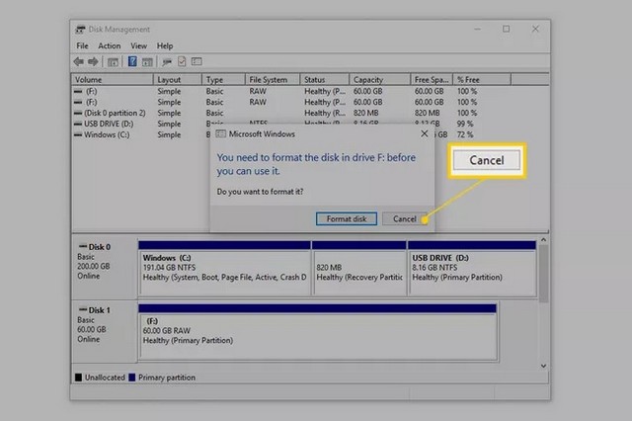
Task: Click the Primary partition legend label
Action: point(167,378)
